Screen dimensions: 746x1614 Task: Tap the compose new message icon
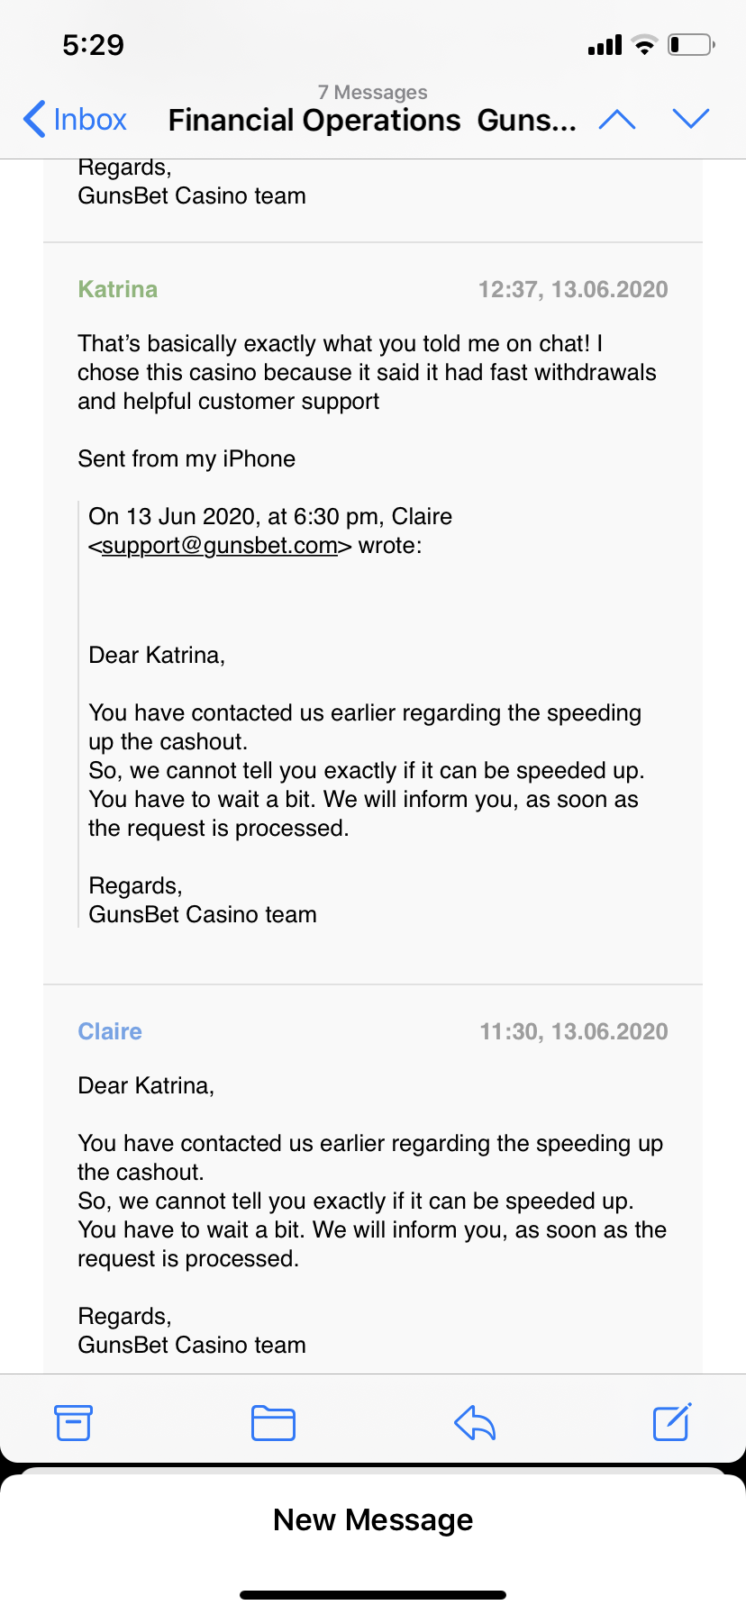tap(672, 1422)
